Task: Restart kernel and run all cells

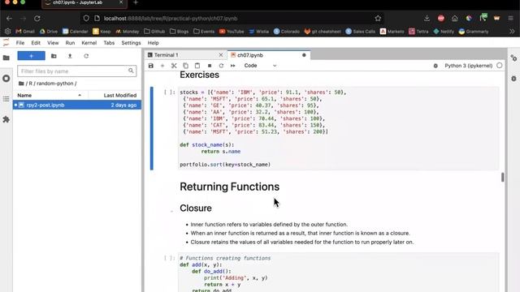Action: click(x=233, y=66)
